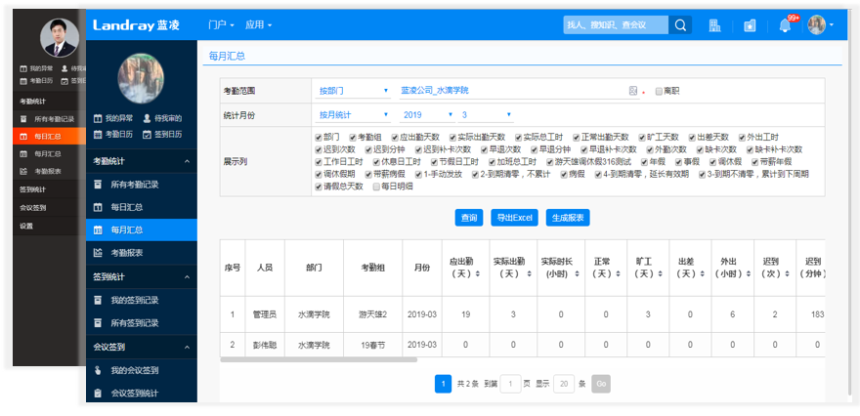Open the 2019 year dropdown
Screen dimensions: 860x416
(427, 115)
